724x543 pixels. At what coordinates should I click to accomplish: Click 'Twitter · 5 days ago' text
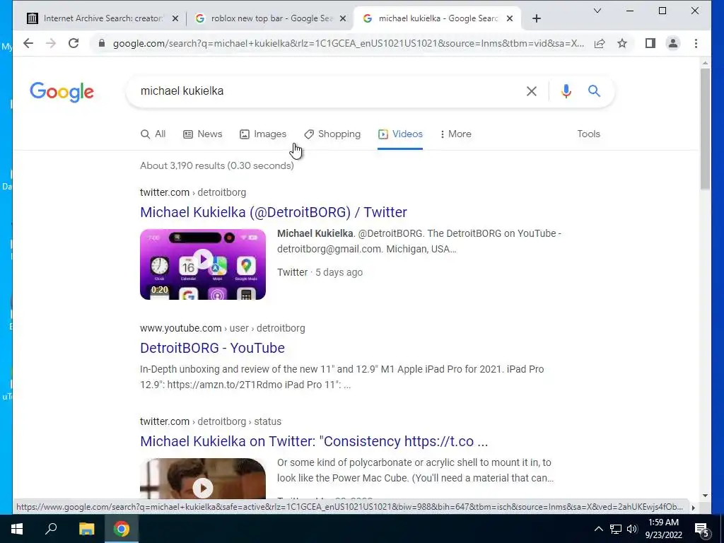coord(320,272)
